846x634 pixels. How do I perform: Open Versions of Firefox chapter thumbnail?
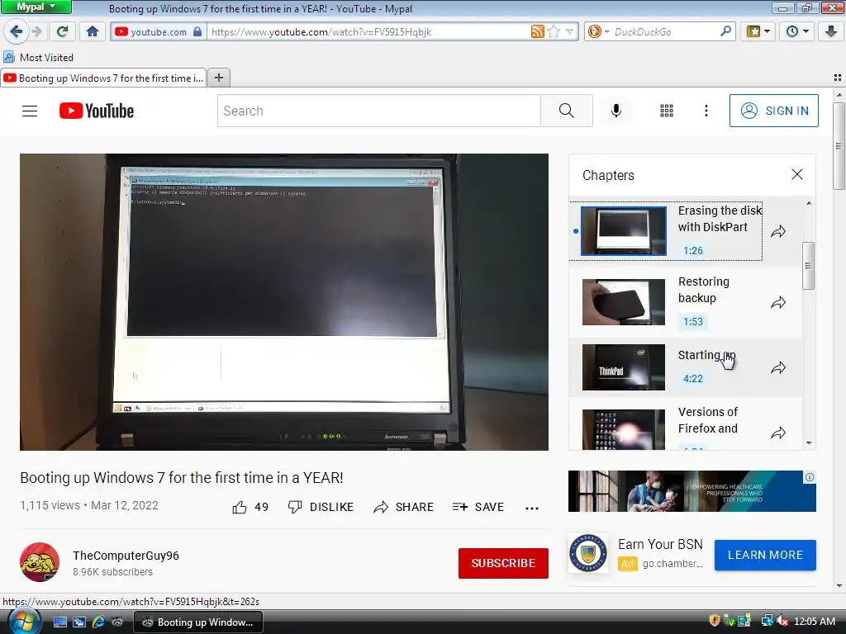[x=623, y=429]
